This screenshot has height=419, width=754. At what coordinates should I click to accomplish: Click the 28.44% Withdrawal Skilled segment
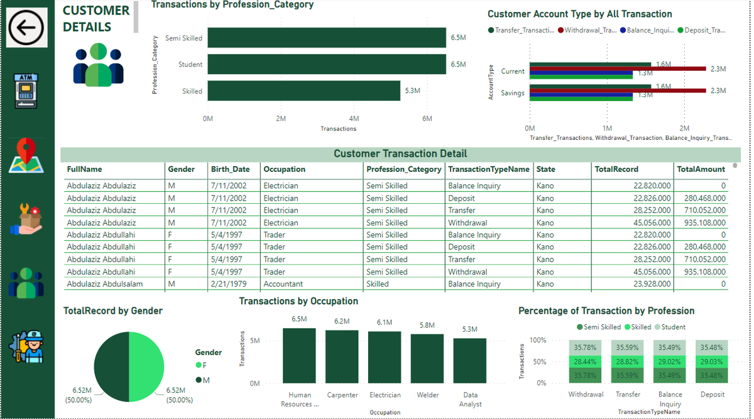586,361
